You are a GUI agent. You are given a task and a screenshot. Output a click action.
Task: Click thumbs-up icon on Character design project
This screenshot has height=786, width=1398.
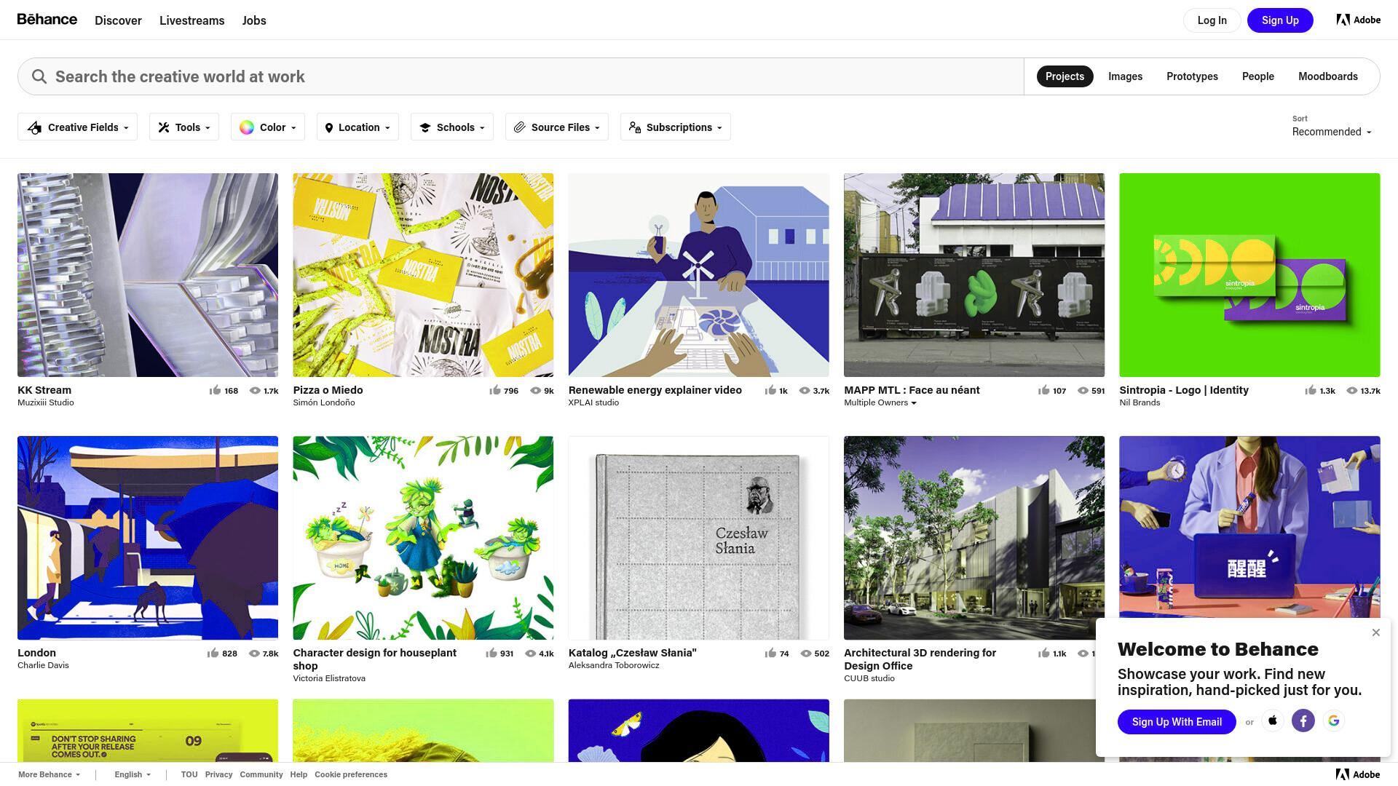click(x=491, y=653)
